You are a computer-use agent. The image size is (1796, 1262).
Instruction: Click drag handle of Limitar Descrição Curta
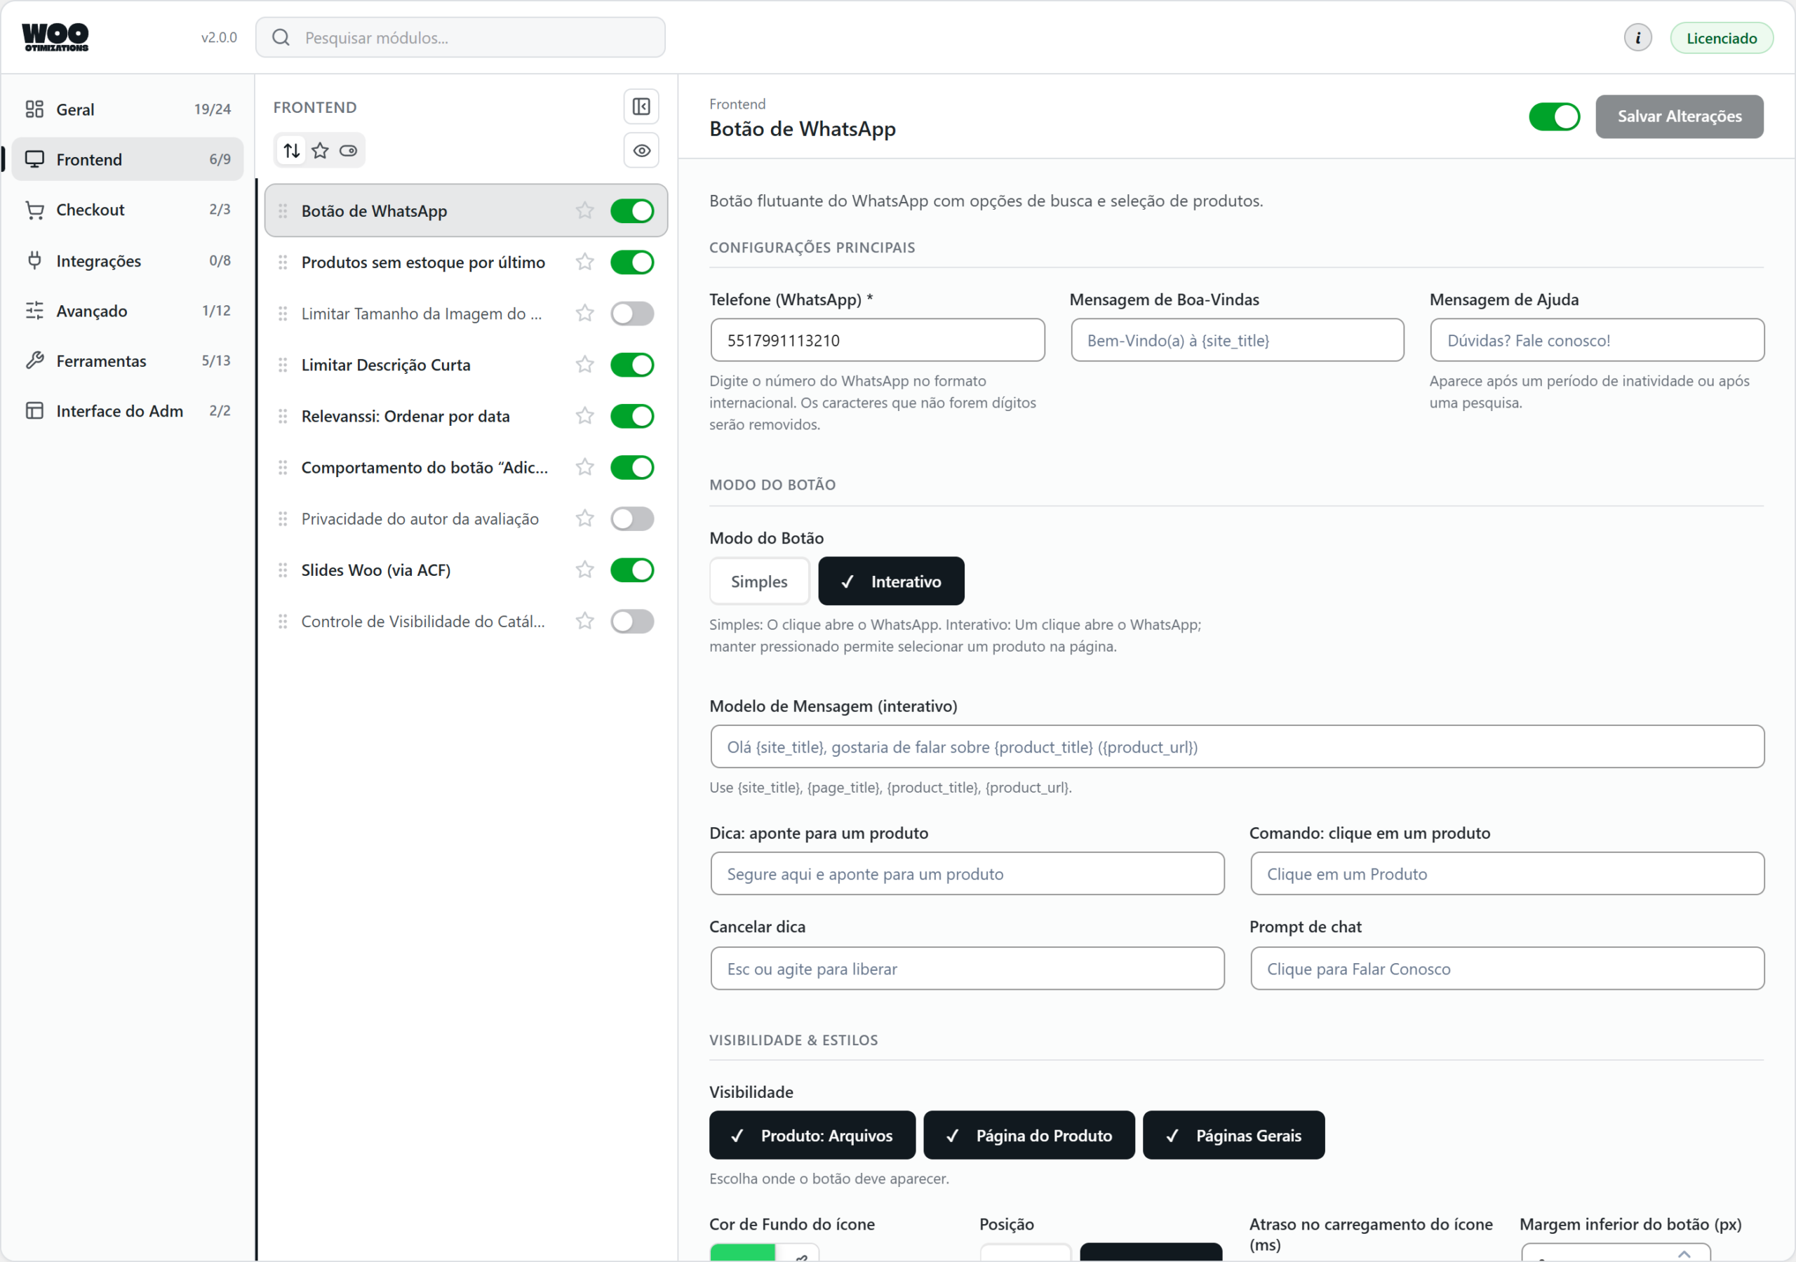(283, 365)
